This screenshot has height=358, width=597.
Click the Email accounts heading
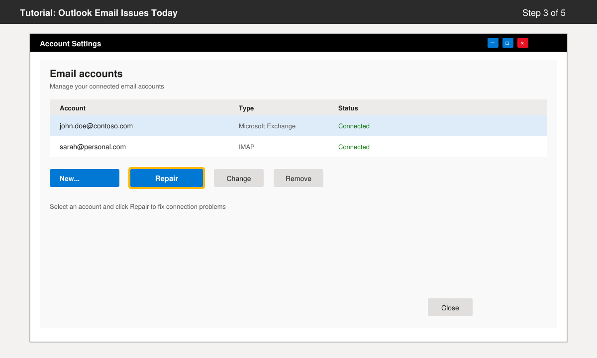coord(86,74)
